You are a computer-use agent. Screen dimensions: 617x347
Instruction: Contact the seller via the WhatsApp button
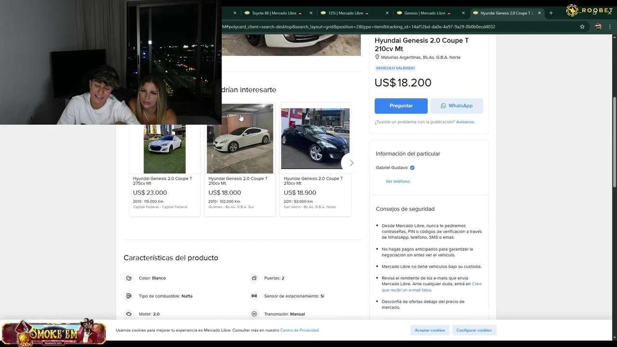[x=456, y=106]
